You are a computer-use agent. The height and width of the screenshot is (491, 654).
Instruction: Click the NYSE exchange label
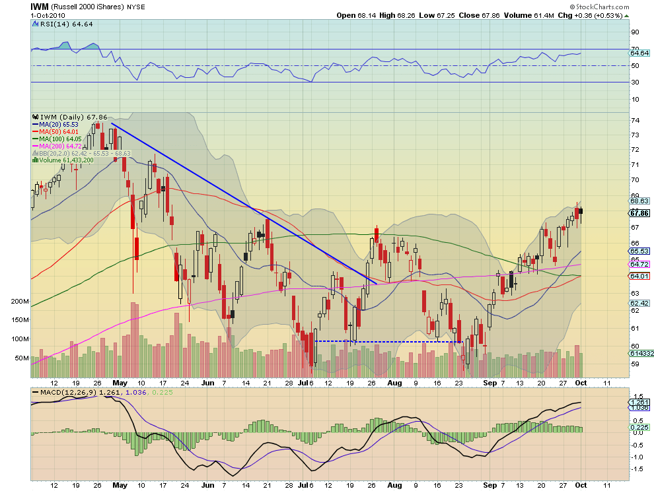click(x=136, y=7)
